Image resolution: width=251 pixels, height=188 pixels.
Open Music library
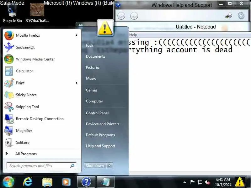91,78
